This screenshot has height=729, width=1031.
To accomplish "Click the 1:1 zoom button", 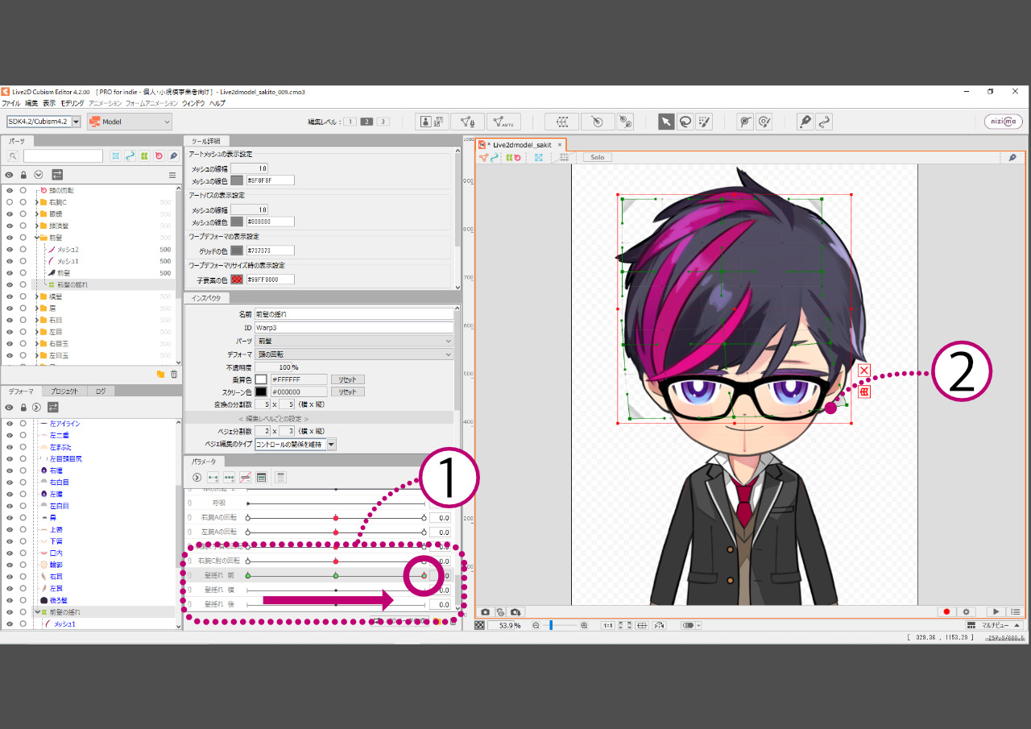I will click(607, 625).
